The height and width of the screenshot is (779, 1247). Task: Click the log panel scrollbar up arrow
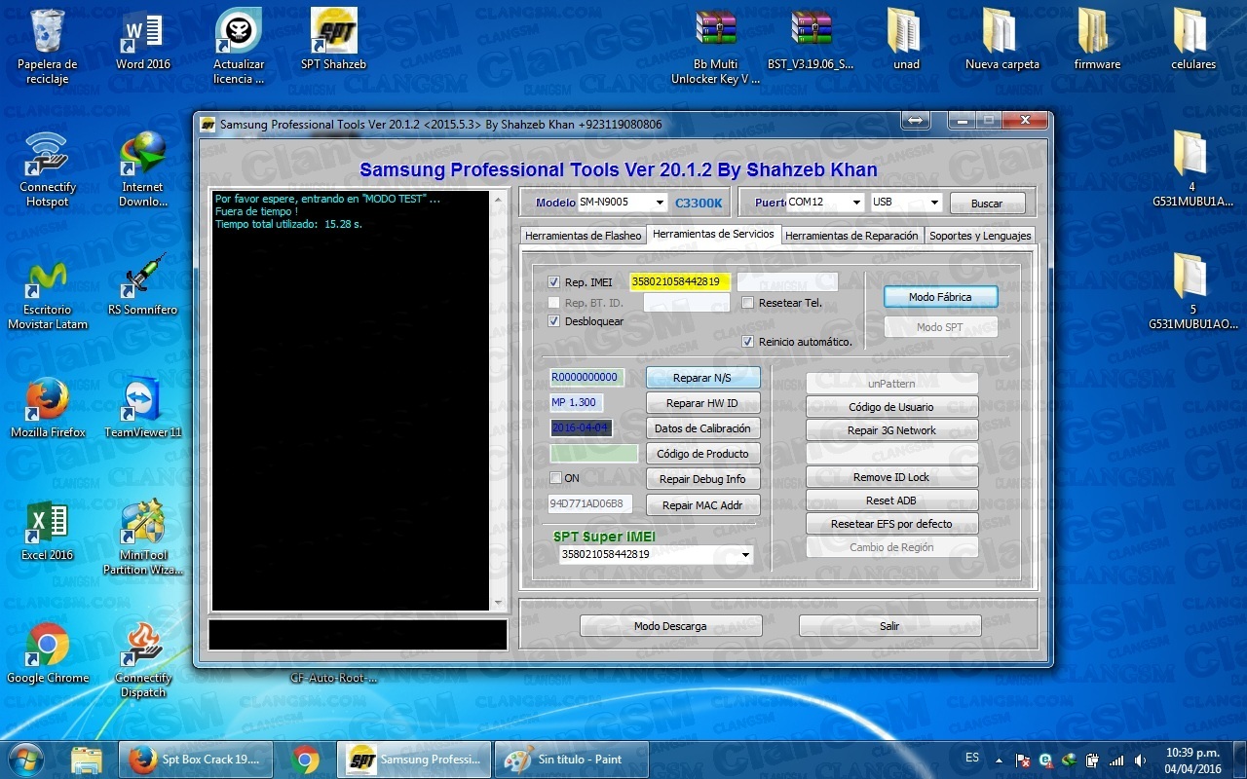tap(500, 200)
